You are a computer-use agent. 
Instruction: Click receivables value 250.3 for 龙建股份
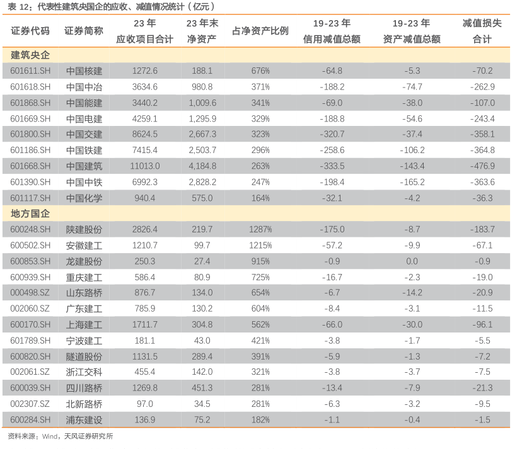coord(145,261)
